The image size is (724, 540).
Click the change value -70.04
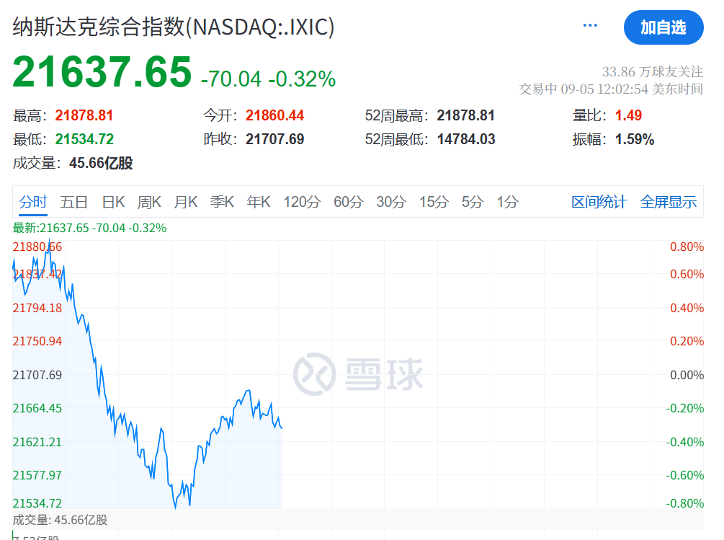tap(231, 79)
